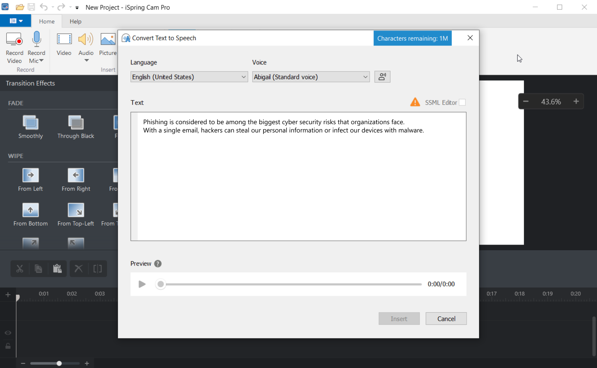This screenshot has height=368, width=597.
Task: Click the Open folder icon in title bar
Action: [20, 7]
